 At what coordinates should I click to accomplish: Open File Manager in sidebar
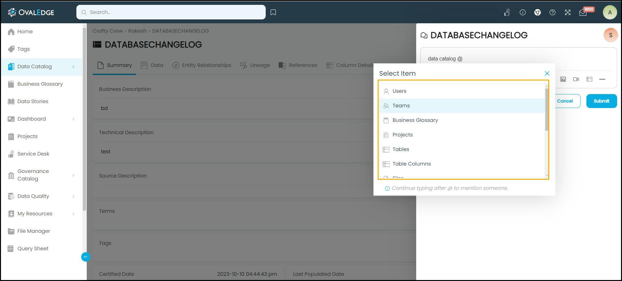[41, 231]
